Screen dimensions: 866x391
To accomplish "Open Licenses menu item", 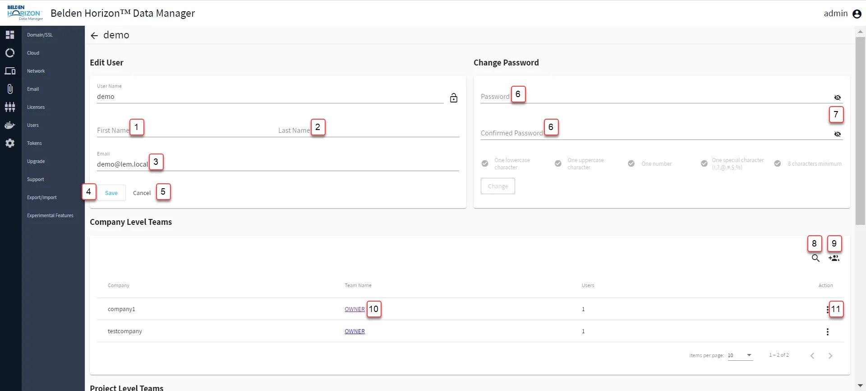I will click(x=36, y=107).
